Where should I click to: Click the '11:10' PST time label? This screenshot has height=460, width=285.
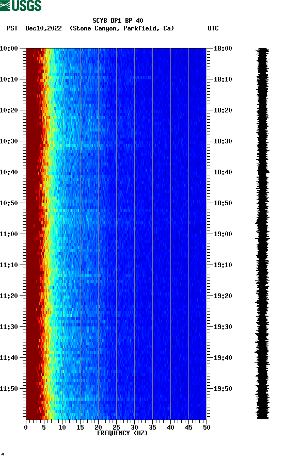pos(9,265)
